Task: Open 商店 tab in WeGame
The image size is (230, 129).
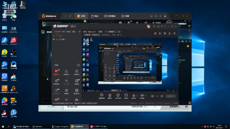Action: point(95,16)
